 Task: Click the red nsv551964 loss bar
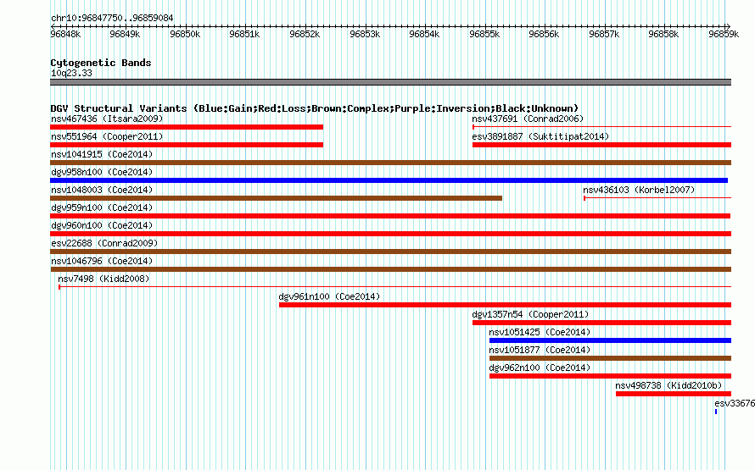pos(187,145)
